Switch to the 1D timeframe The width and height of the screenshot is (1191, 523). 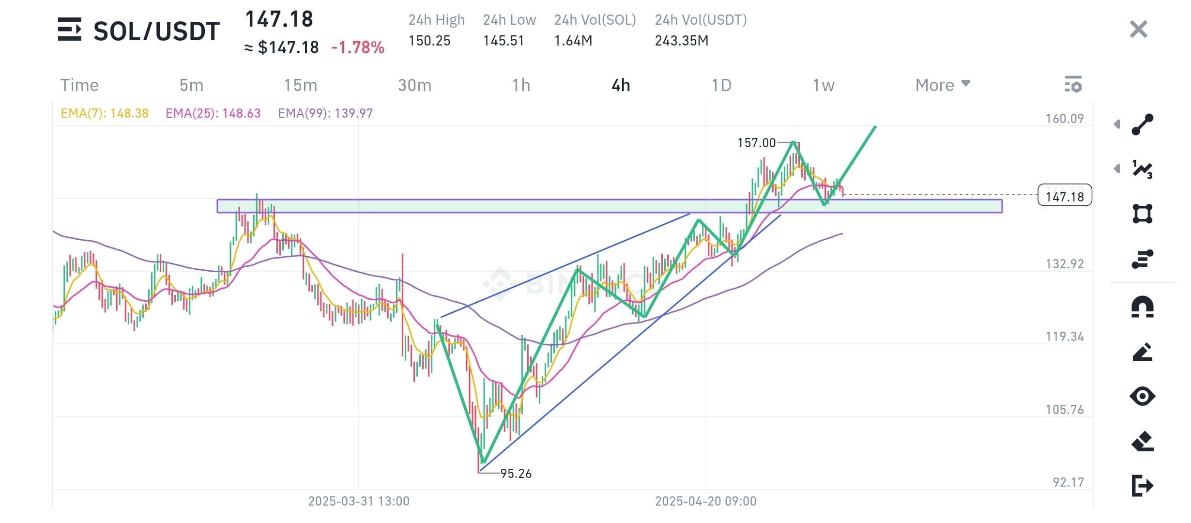pos(721,85)
